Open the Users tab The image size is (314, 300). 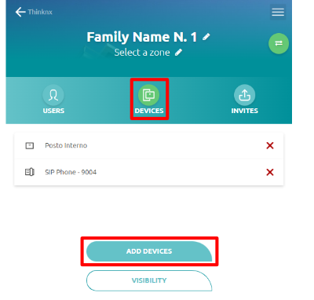(53, 100)
